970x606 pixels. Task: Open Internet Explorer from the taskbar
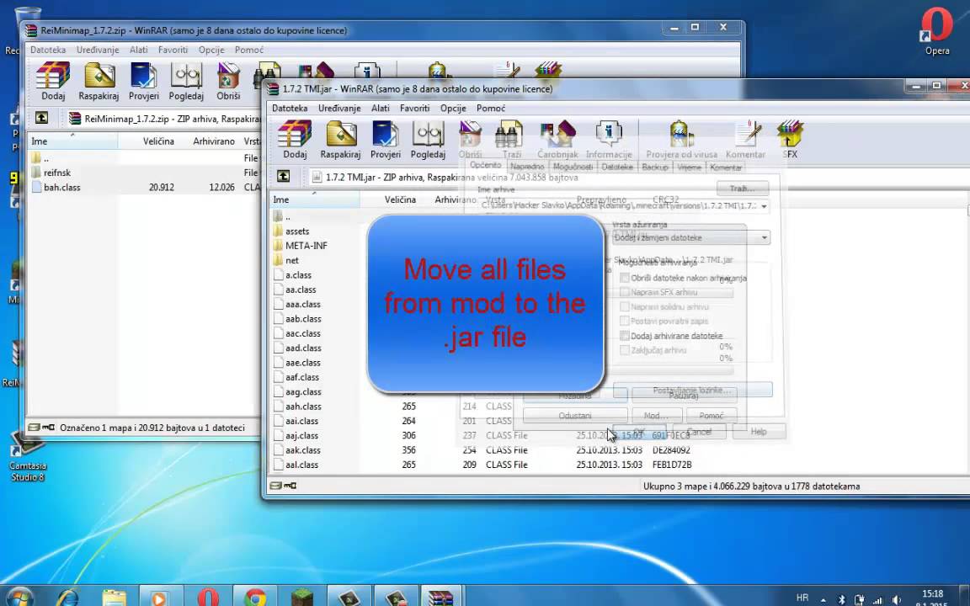(x=67, y=598)
